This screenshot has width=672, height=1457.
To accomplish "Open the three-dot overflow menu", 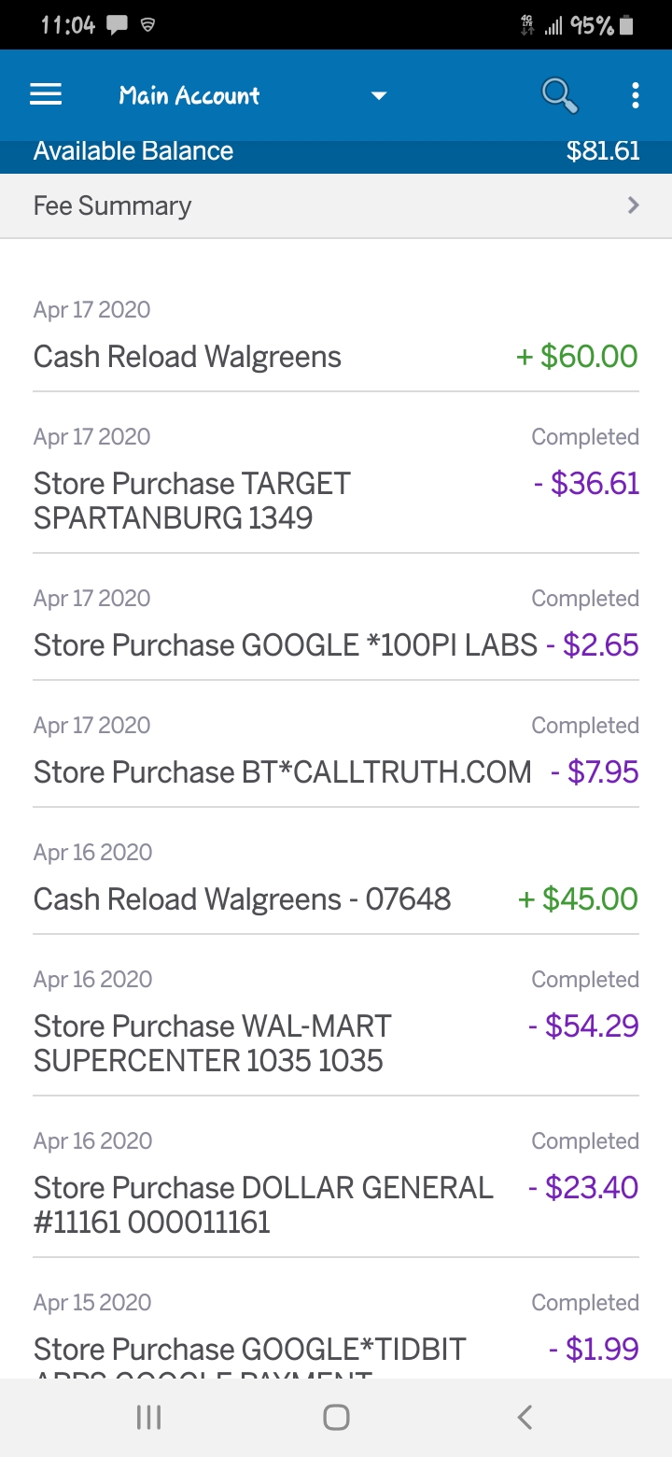I will tap(636, 95).
